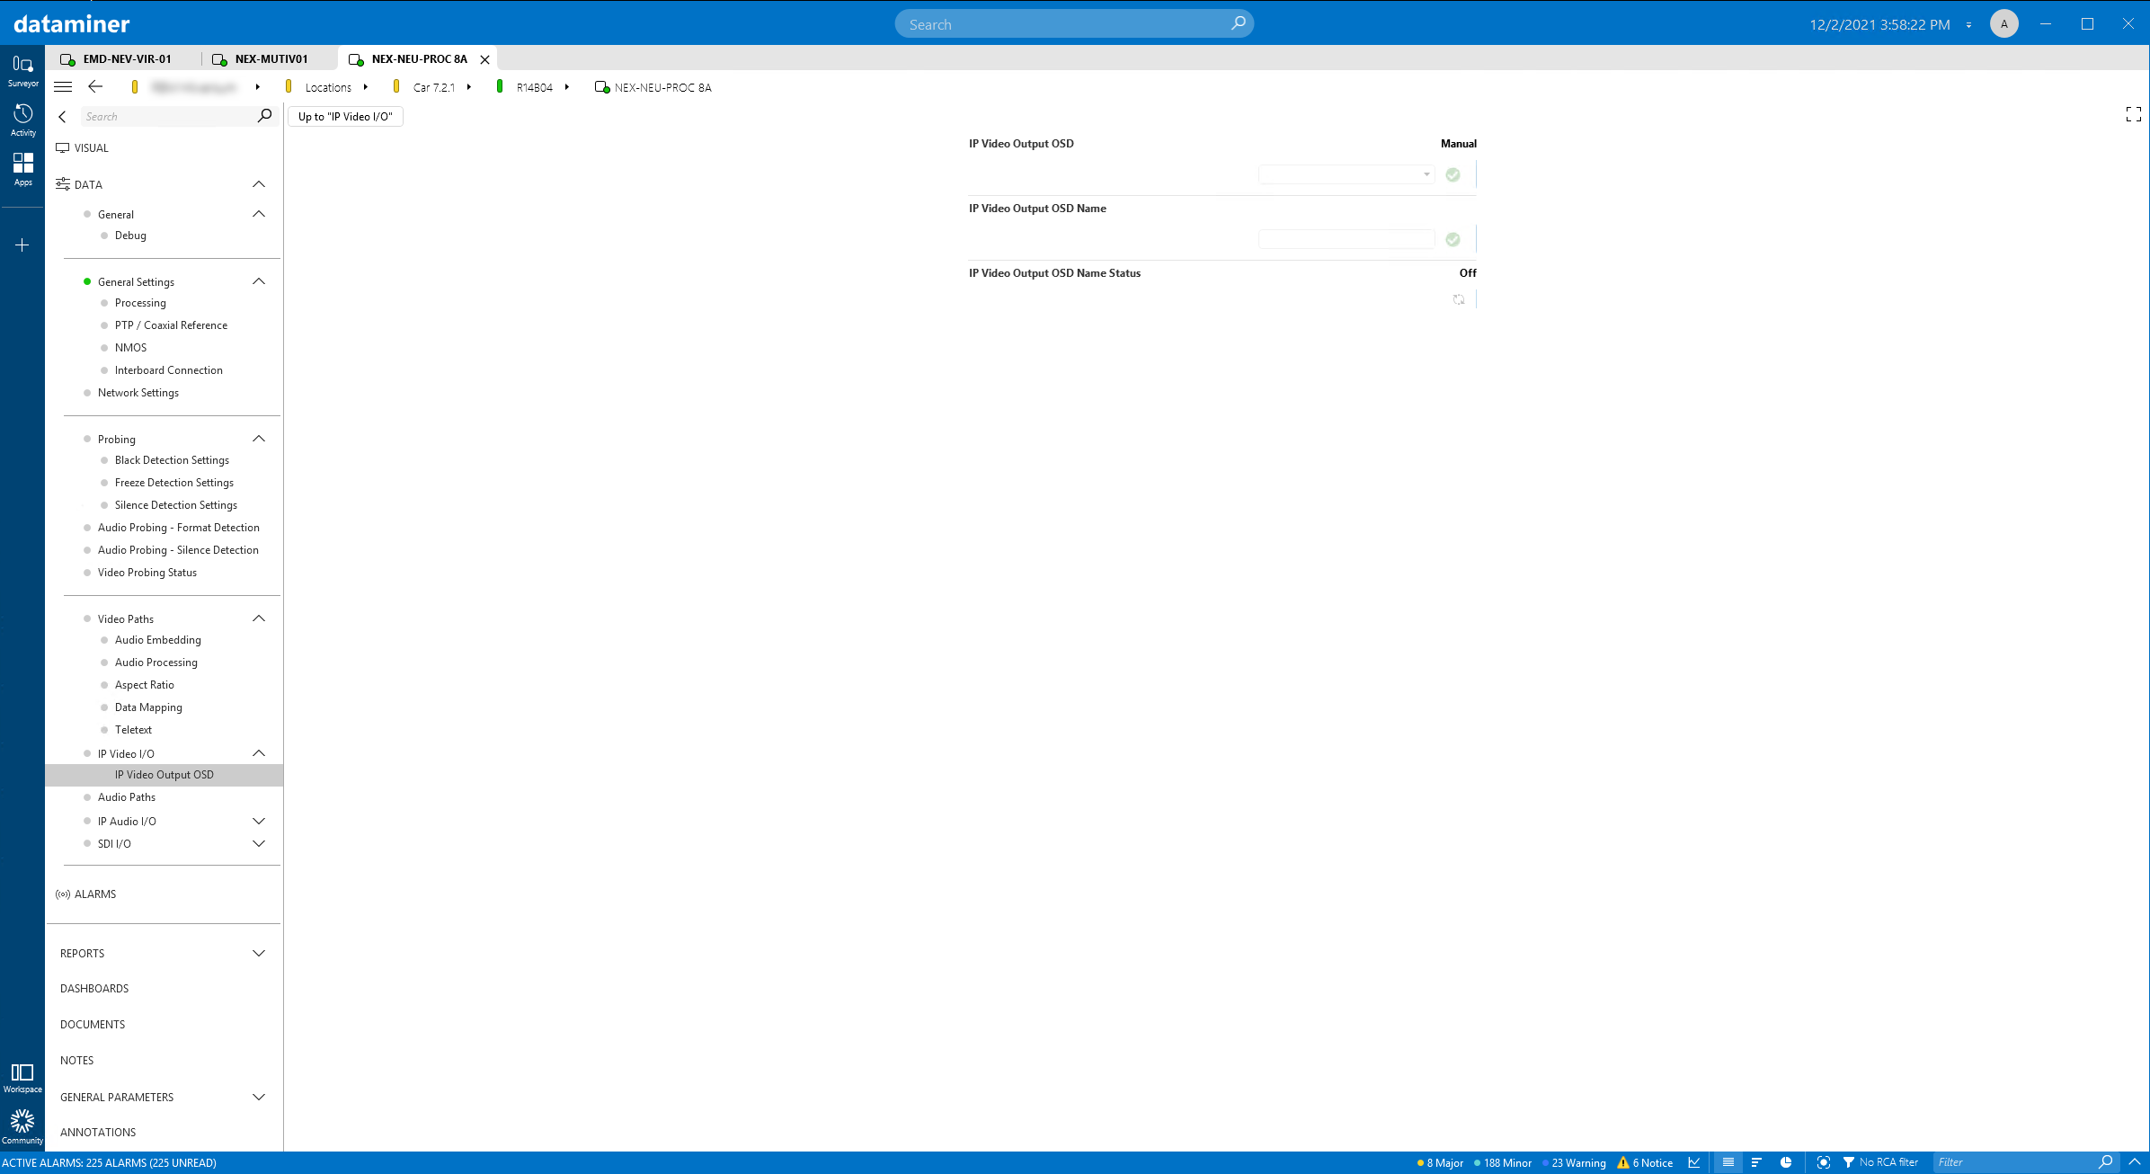Add a new sidebar item with plus
The image size is (2150, 1174).
[22, 245]
